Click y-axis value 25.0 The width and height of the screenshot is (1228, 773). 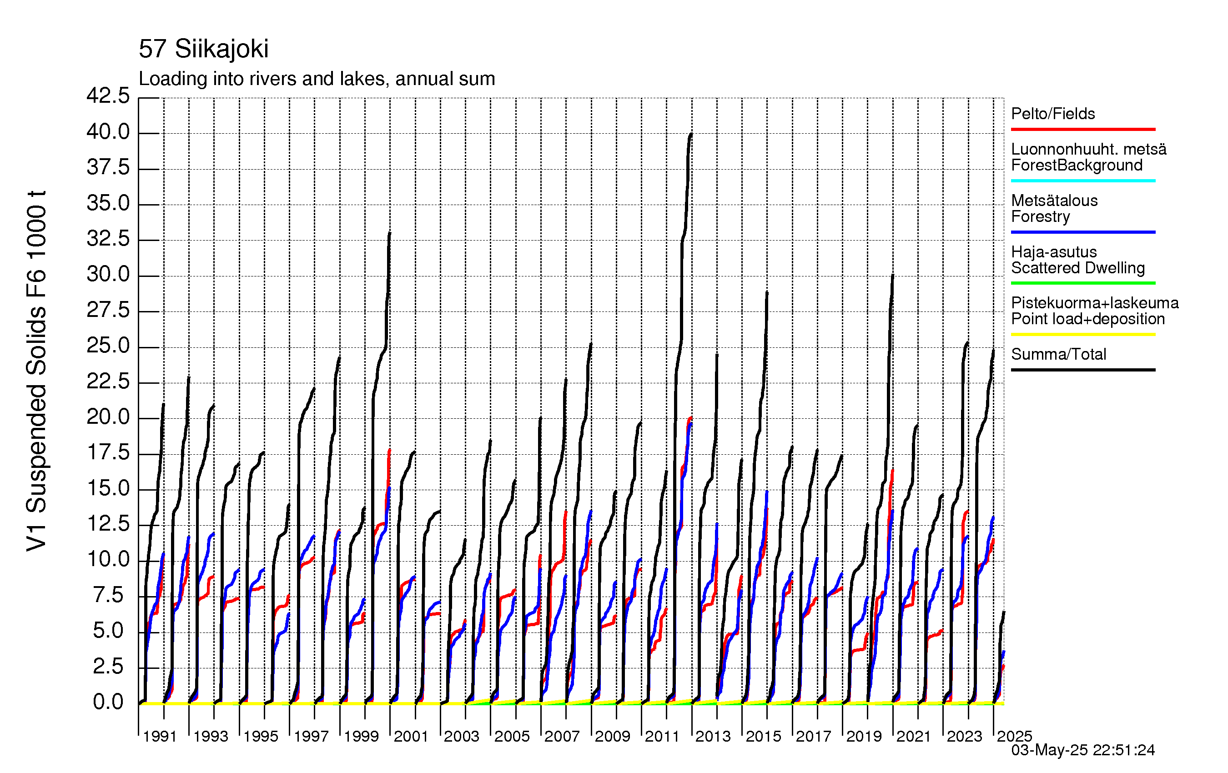click(108, 346)
